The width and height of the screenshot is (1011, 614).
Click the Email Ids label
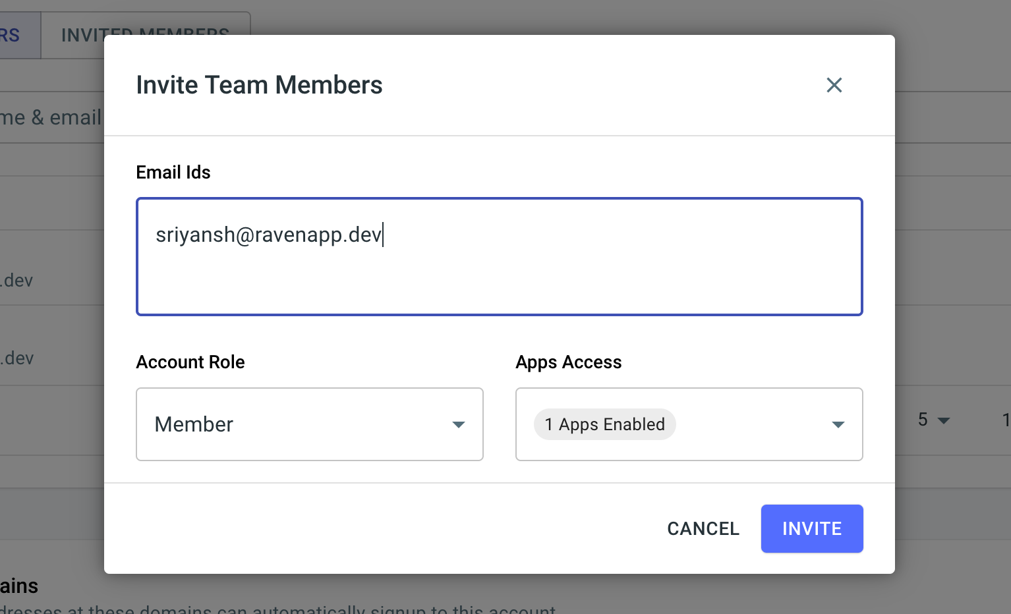(x=173, y=172)
